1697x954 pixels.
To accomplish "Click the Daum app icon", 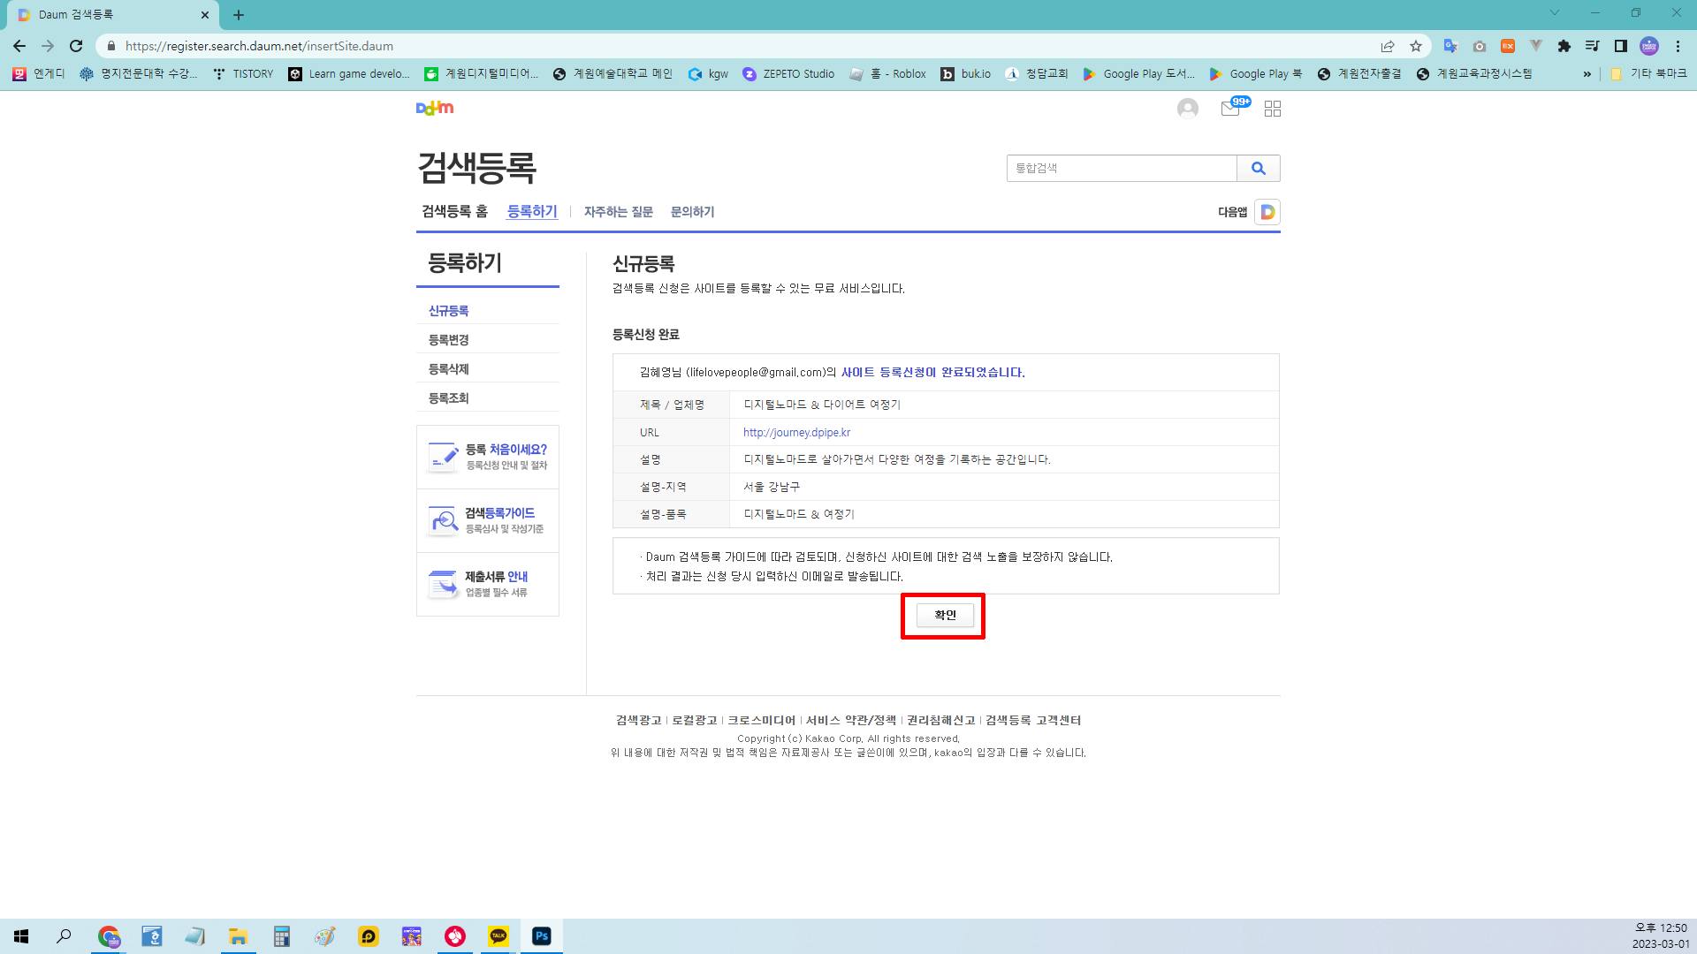I will tap(1267, 212).
